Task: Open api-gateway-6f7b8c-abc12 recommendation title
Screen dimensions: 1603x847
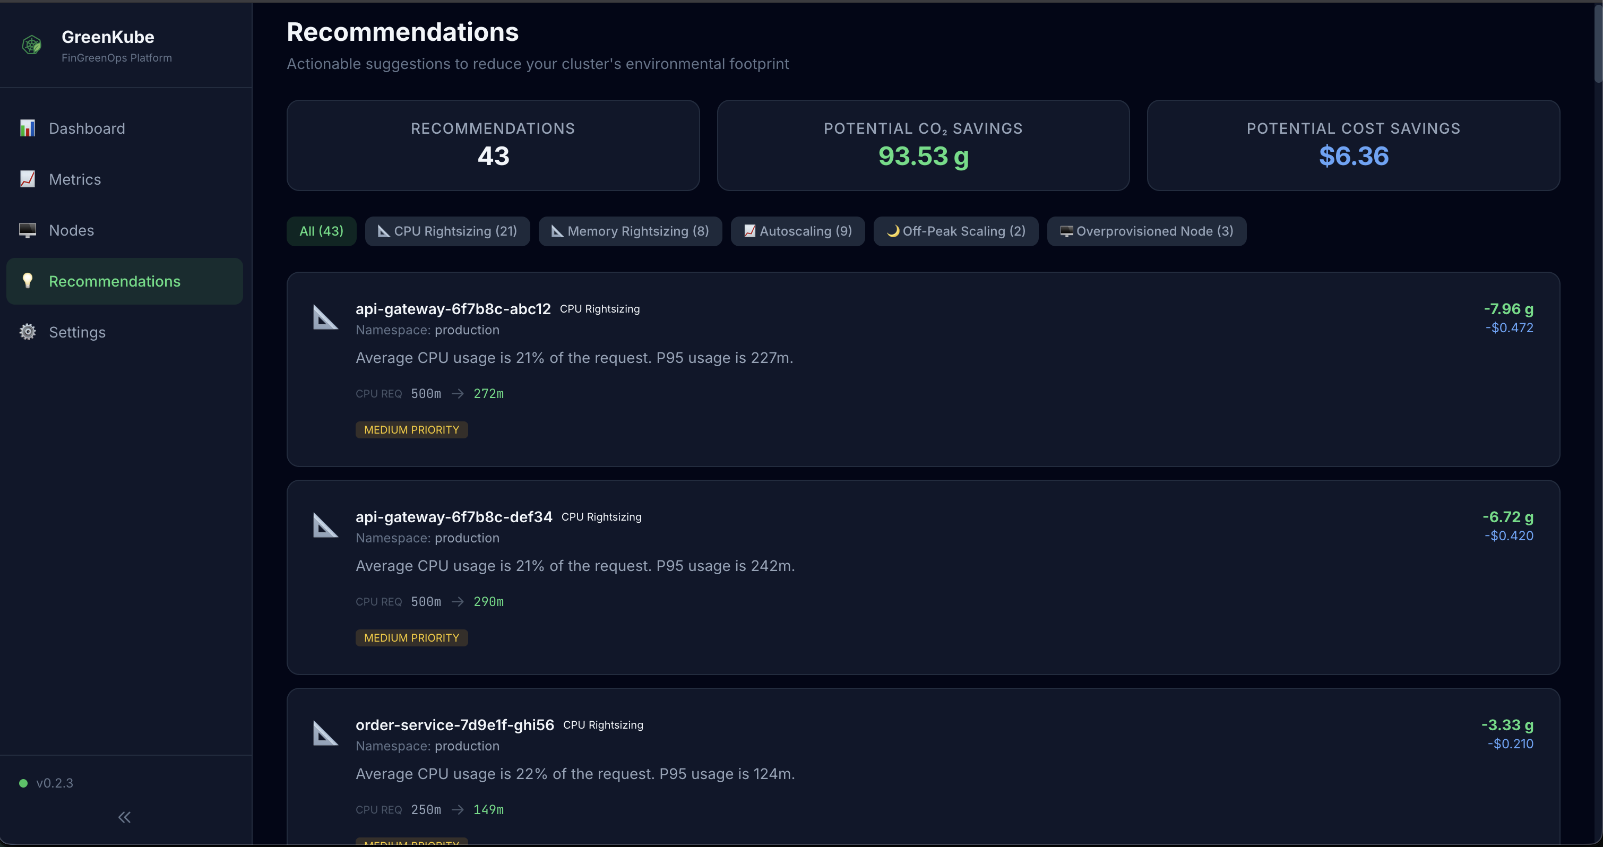Action: coord(453,309)
